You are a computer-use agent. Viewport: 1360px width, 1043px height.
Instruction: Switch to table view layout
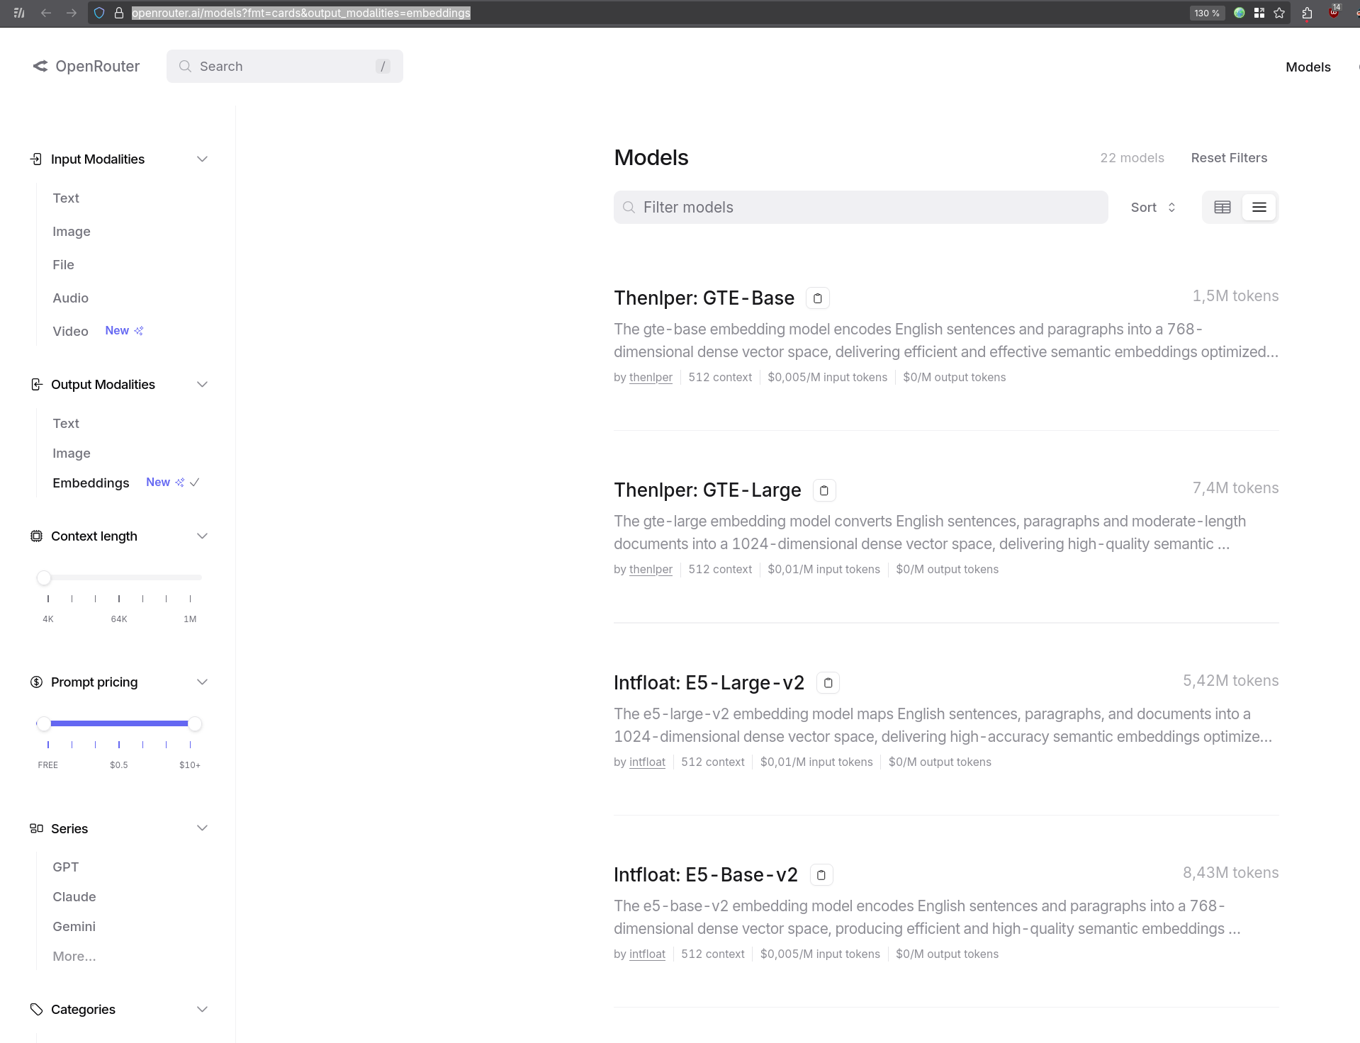(1222, 208)
